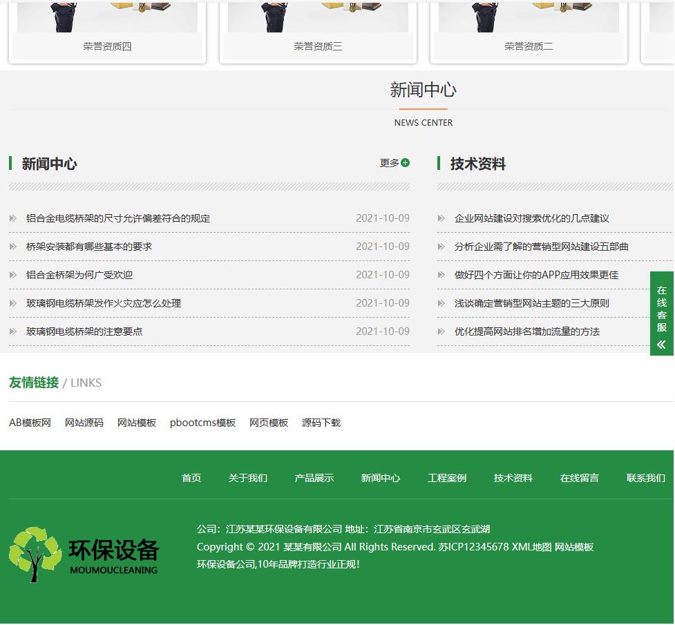Click the arrow bullet before 做好四个方面让你的APP应用效果更佳

pos(441,275)
